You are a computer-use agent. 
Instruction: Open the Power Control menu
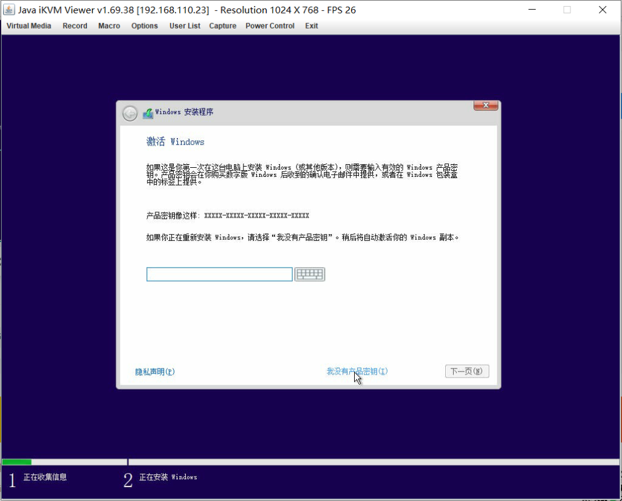pos(270,26)
